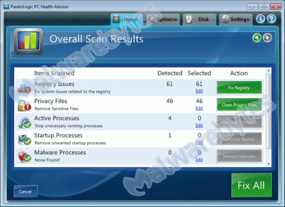Click the Items Scanned header
This screenshot has width=285, height=207.
54,73
